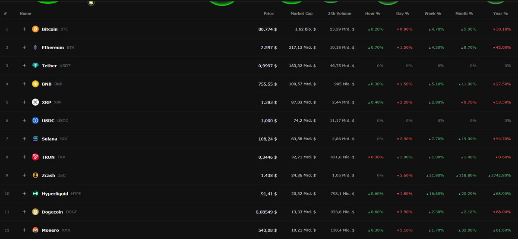Open the Dogecoin name link

pyautogui.click(x=52, y=212)
